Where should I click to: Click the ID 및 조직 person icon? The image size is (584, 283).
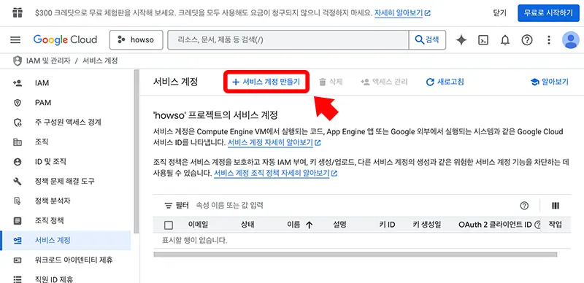[x=17, y=162]
